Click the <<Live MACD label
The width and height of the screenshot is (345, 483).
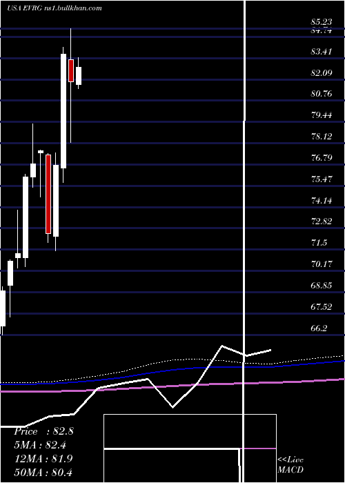tap(290, 465)
